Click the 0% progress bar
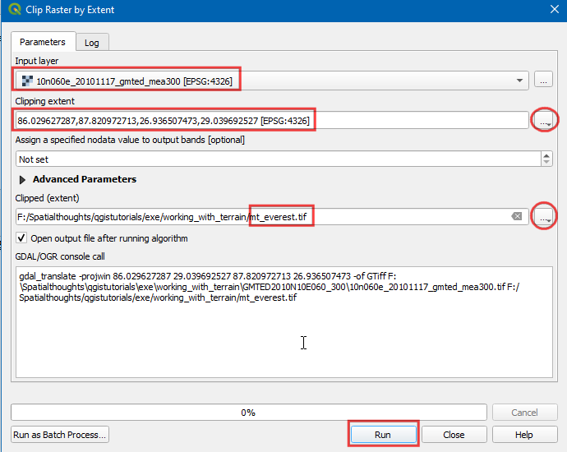The width and height of the screenshot is (567, 452). point(248,413)
